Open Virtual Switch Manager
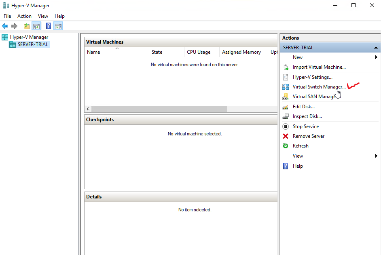 (x=319, y=87)
